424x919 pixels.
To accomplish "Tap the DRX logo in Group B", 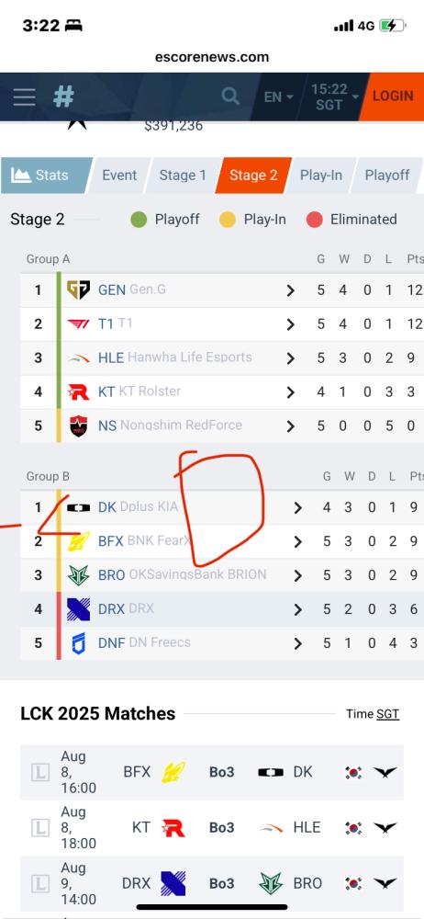I will click(x=79, y=609).
